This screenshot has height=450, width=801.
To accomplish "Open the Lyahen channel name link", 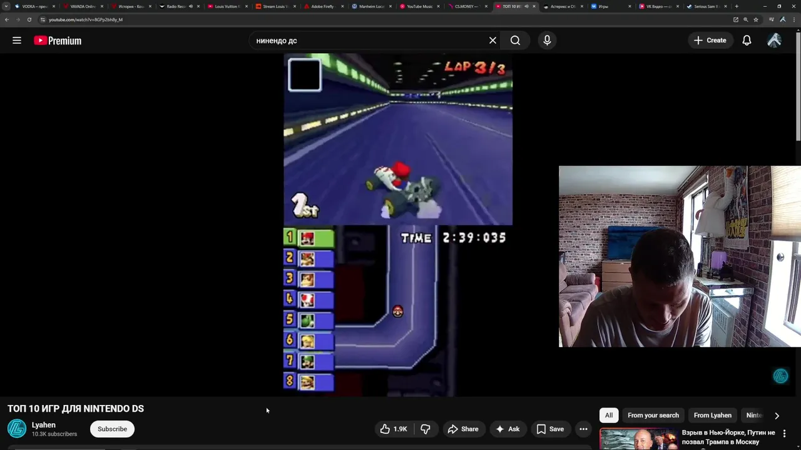I will 44,425.
